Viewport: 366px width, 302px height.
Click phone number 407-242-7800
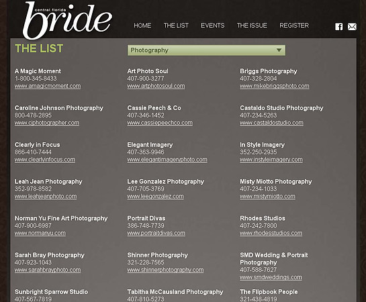pyautogui.click(x=258, y=225)
